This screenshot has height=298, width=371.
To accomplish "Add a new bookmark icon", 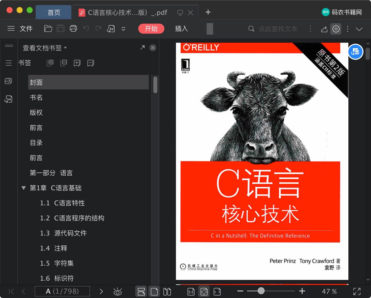I will click(x=77, y=63).
